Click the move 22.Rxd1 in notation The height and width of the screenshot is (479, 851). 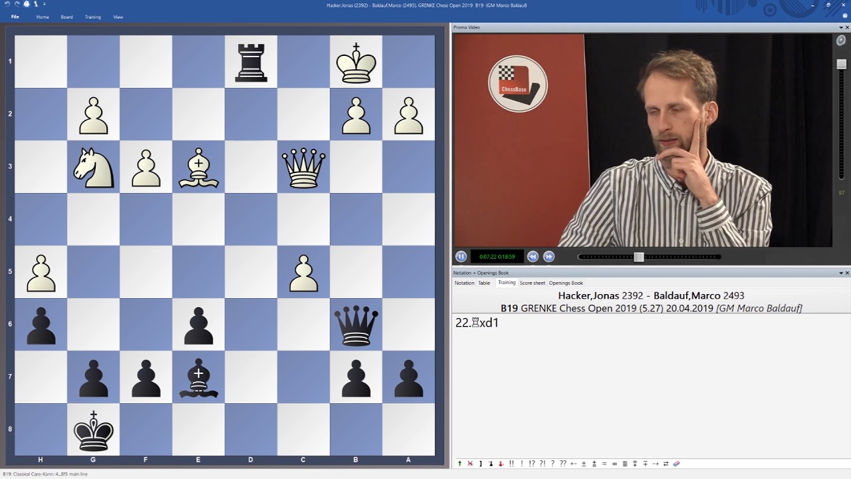[477, 323]
